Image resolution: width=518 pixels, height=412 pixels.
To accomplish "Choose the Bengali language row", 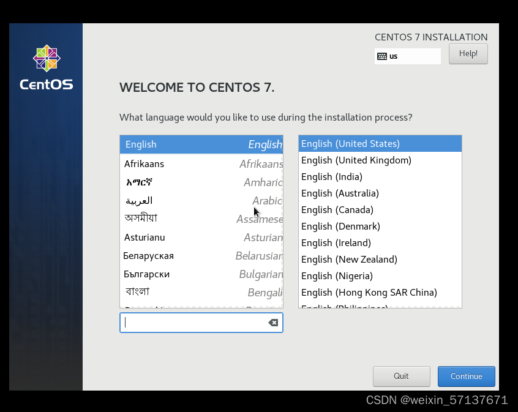I will click(201, 293).
